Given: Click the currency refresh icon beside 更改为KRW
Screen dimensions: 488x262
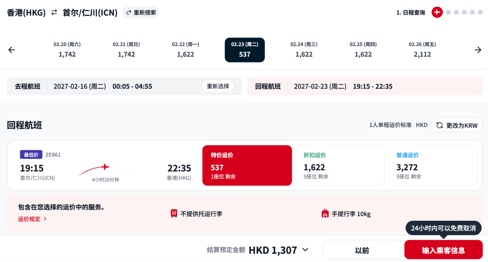Looking at the screenshot, I should click(440, 125).
